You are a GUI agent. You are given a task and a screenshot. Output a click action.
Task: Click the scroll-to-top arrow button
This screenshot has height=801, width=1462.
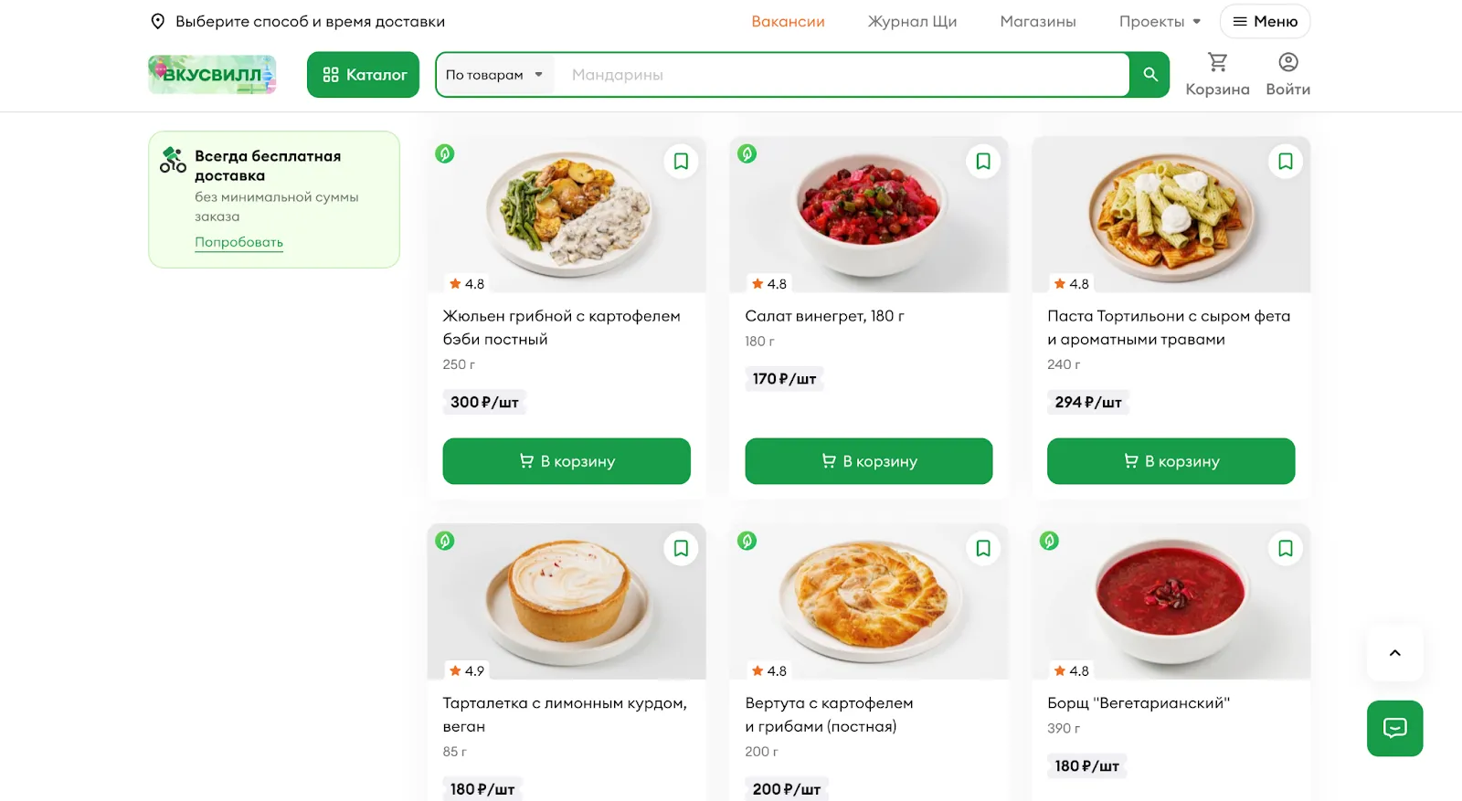[1394, 653]
